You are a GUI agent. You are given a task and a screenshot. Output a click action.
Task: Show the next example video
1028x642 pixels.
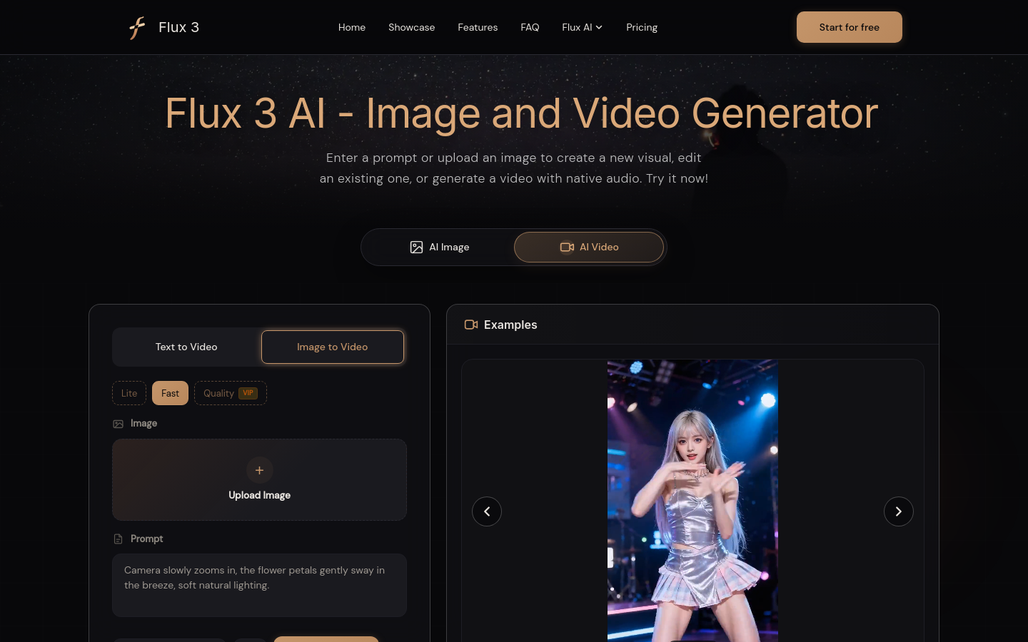coord(899,511)
